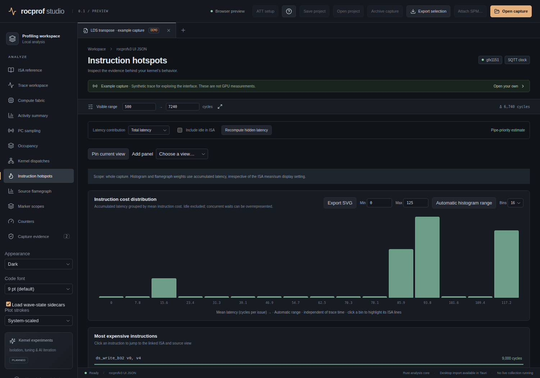
Task: Click the Profiling workspace layers icon
Action: (x=13, y=39)
